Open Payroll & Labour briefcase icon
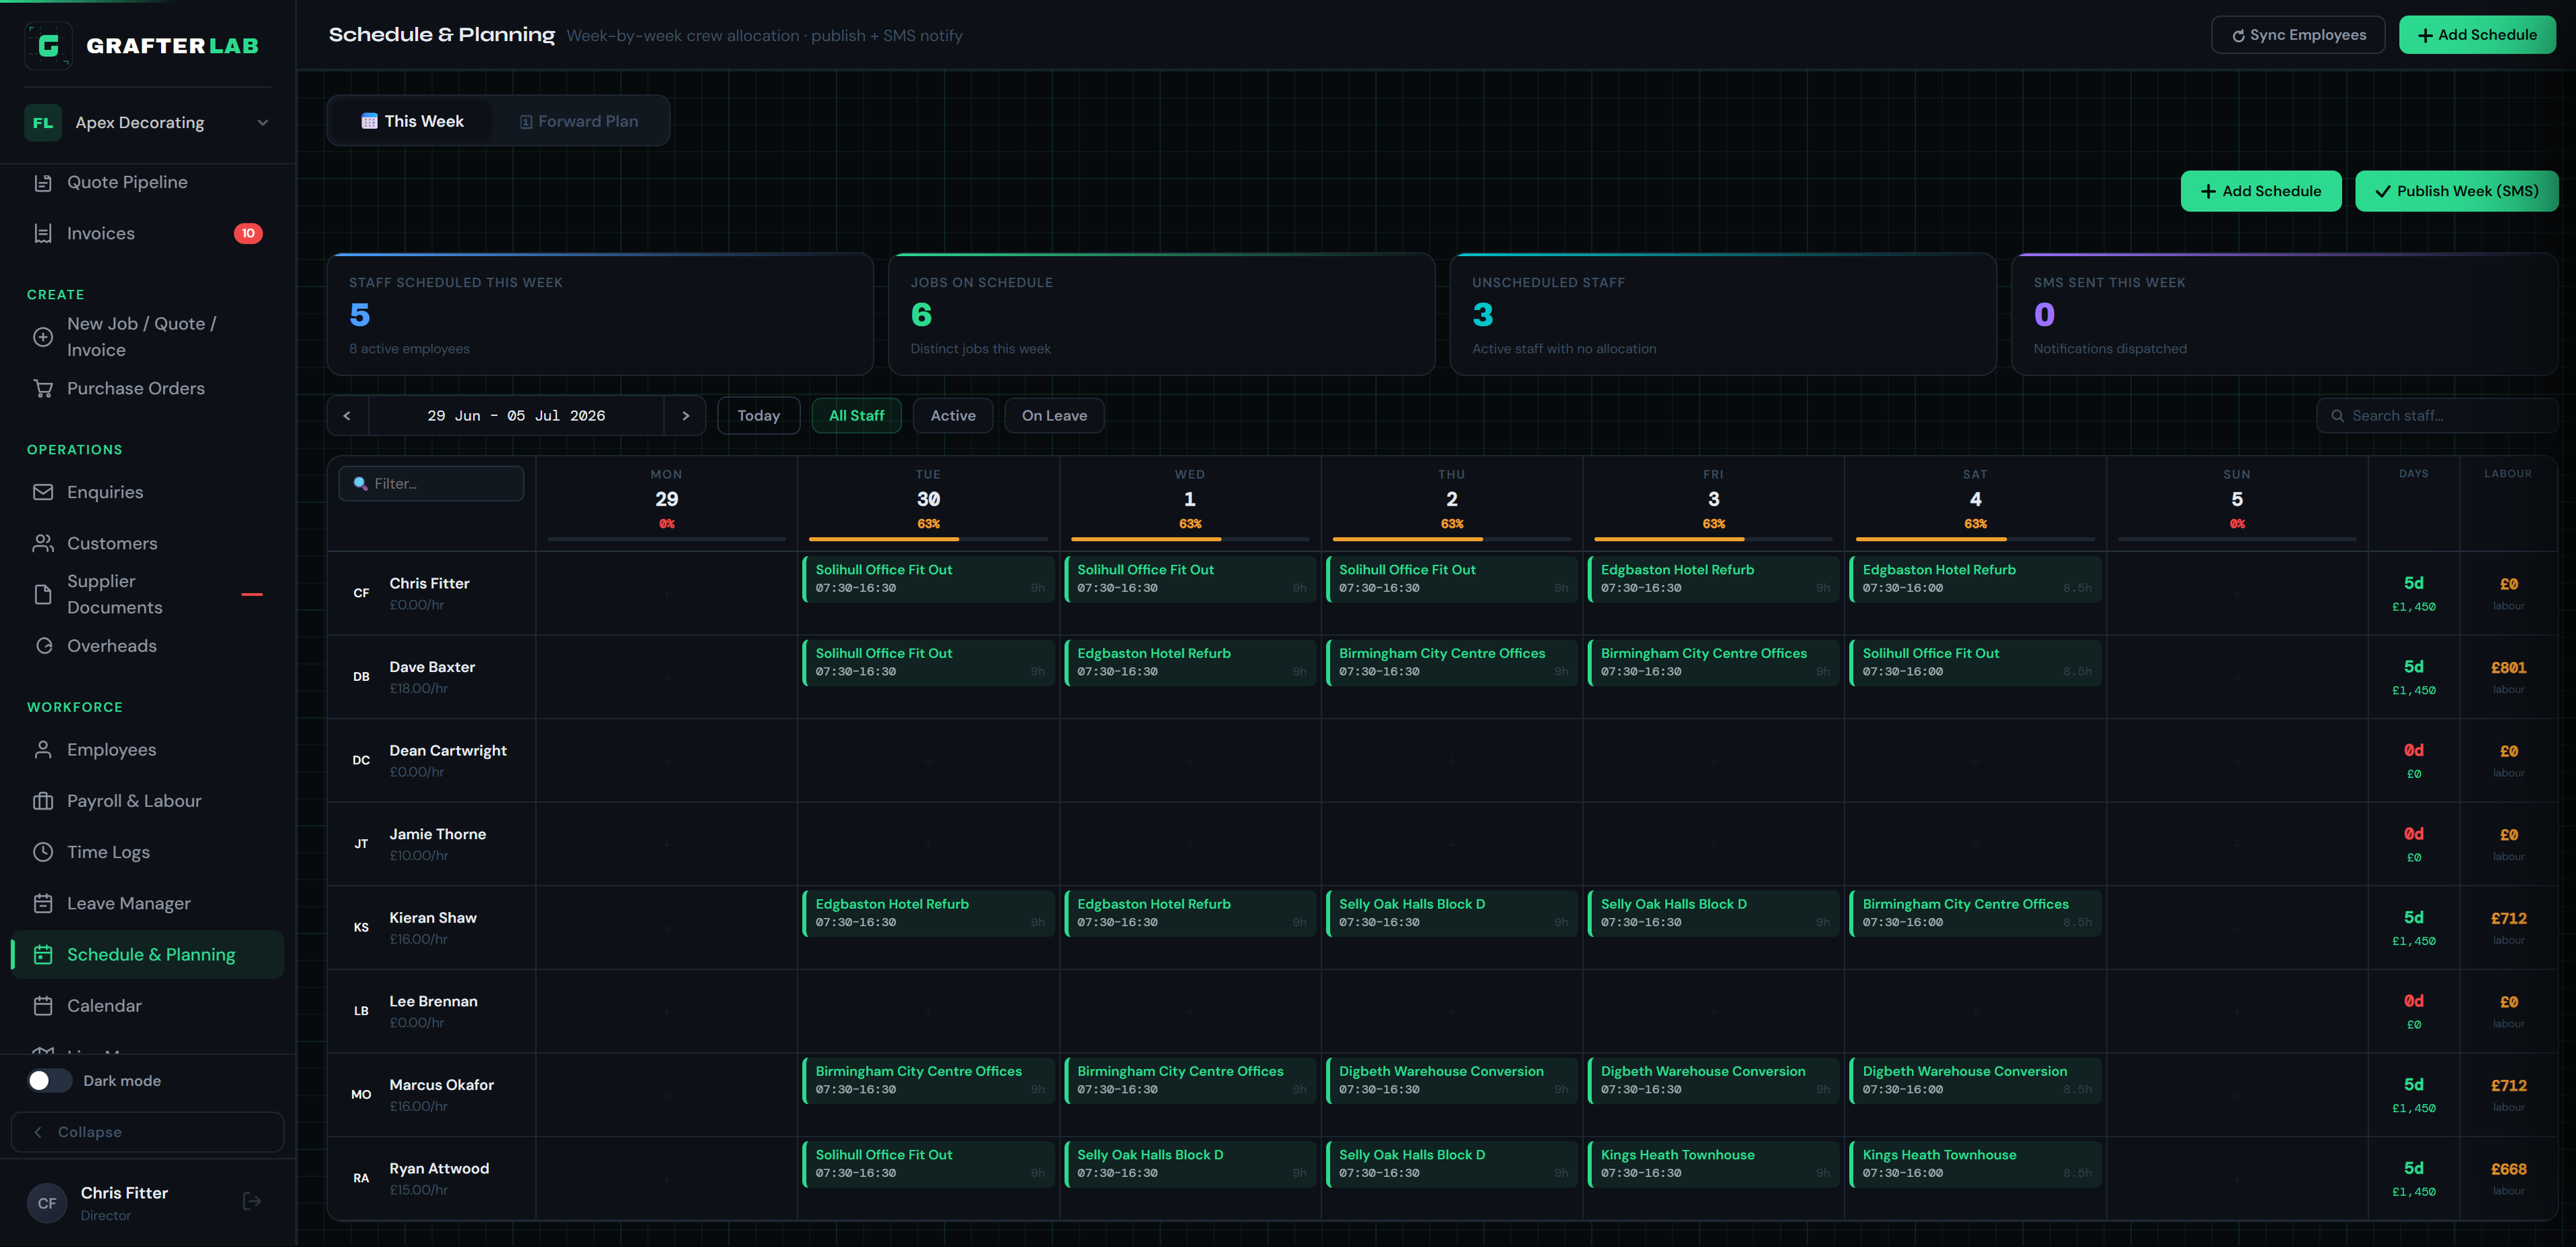The height and width of the screenshot is (1247, 2576). click(43, 802)
